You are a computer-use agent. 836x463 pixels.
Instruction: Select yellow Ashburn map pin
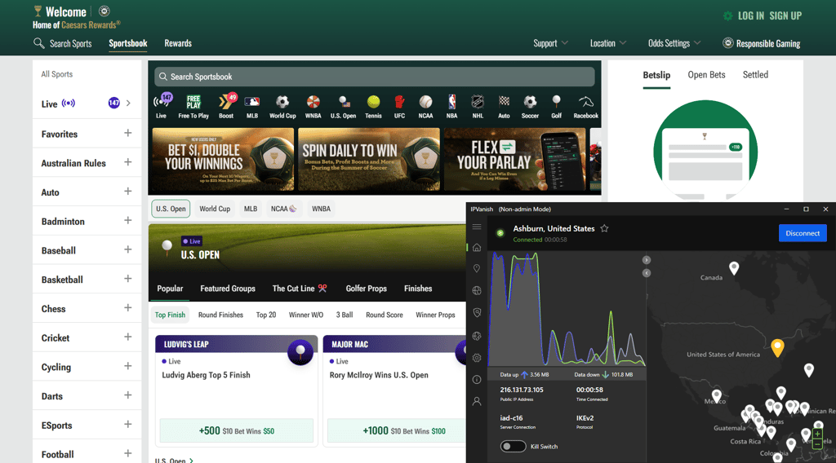tap(777, 347)
